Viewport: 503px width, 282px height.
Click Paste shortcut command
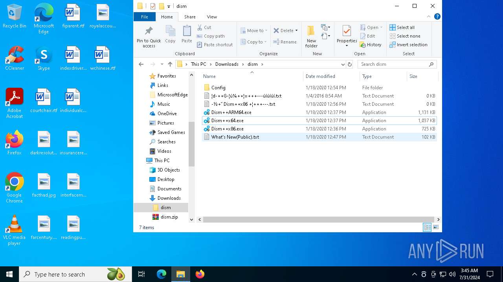tap(215, 45)
